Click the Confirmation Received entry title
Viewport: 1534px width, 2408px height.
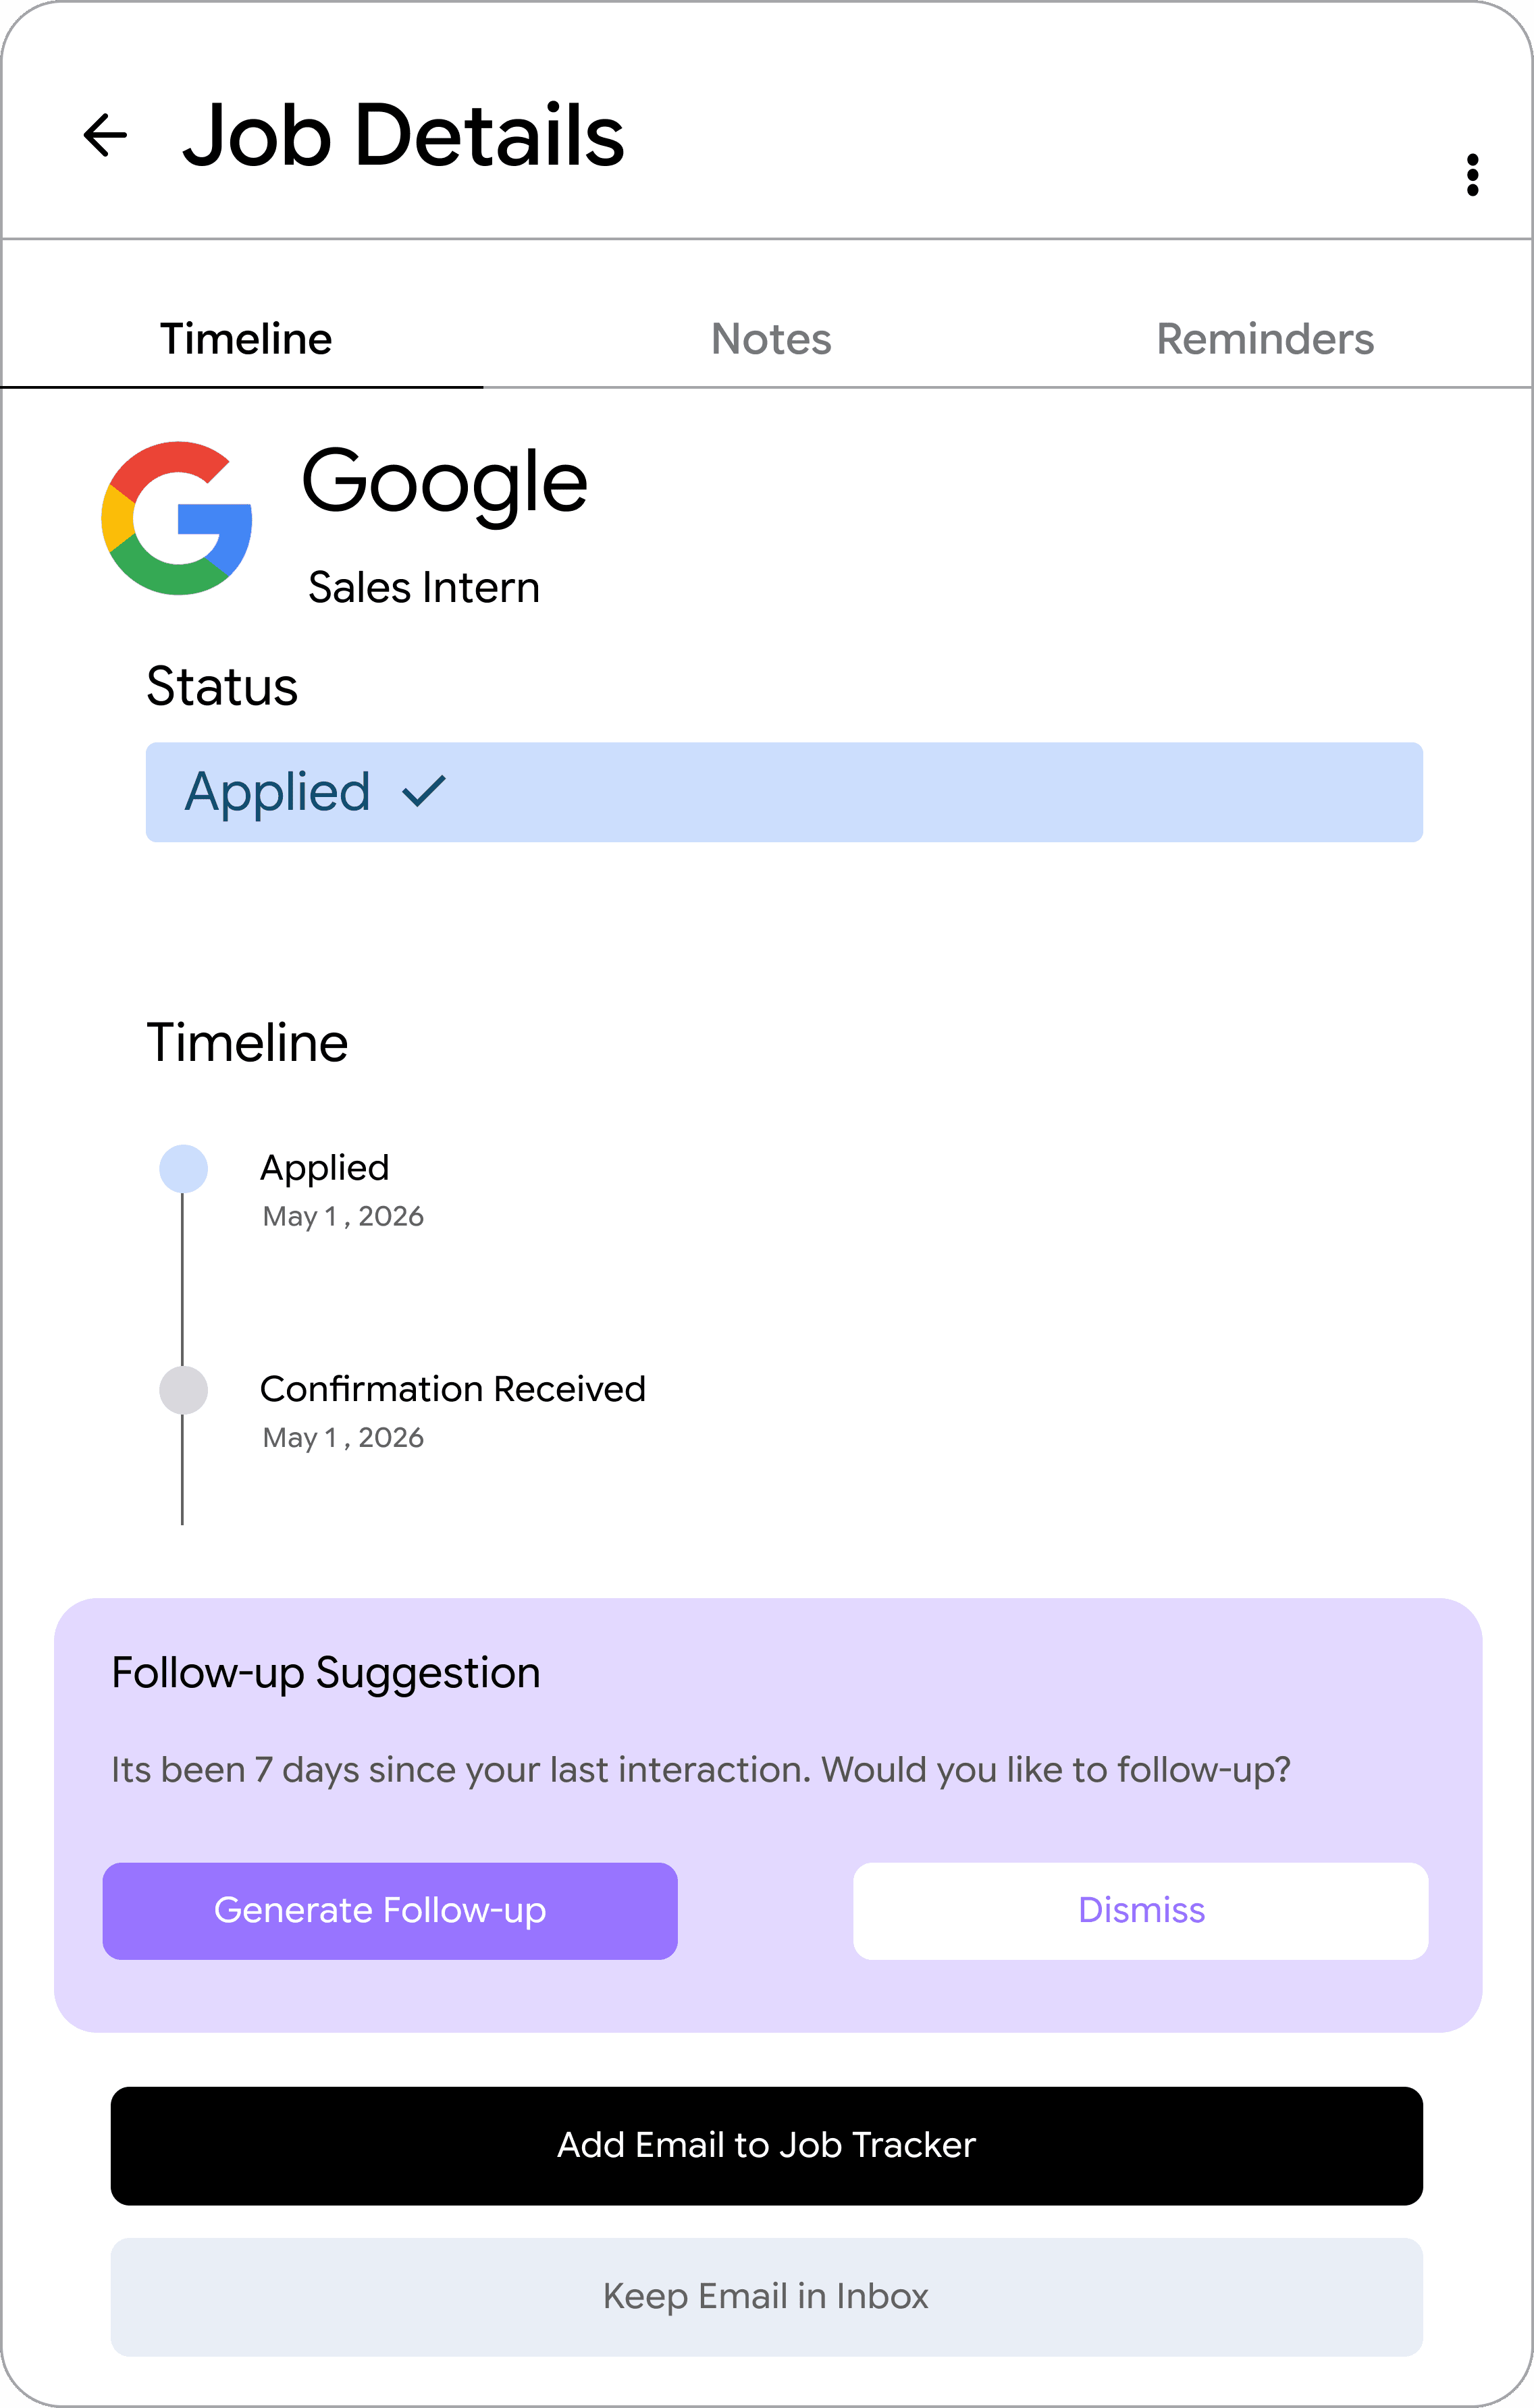[452, 1389]
